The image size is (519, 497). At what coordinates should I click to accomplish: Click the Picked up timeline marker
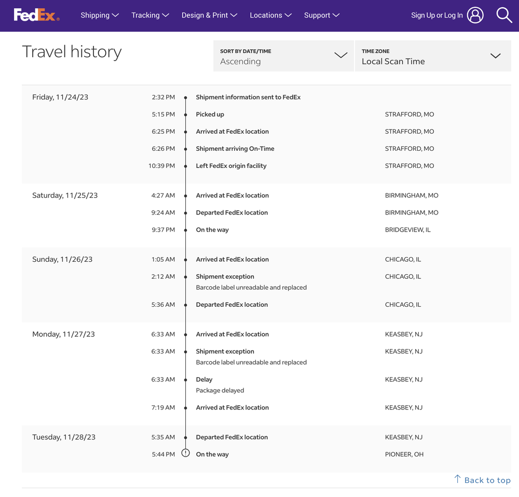pyautogui.click(x=185, y=115)
